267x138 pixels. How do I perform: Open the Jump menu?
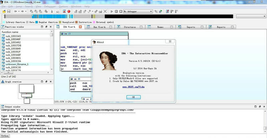18,6
